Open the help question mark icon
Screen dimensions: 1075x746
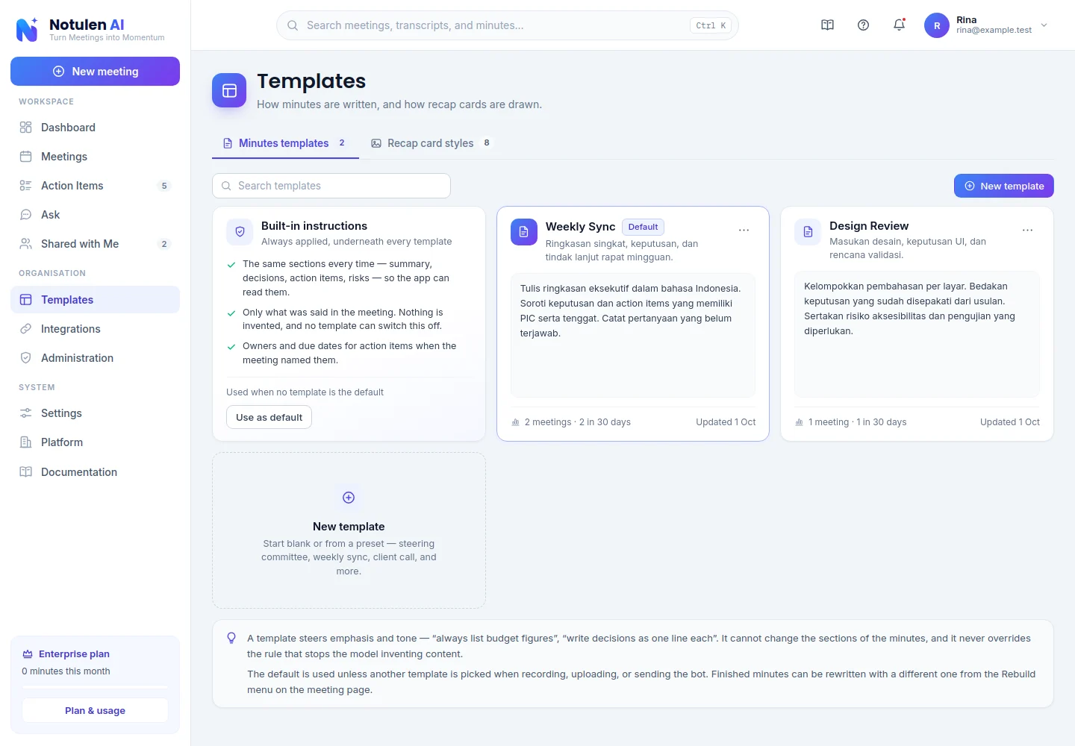click(x=863, y=25)
